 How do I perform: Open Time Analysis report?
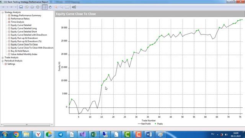[18, 22]
